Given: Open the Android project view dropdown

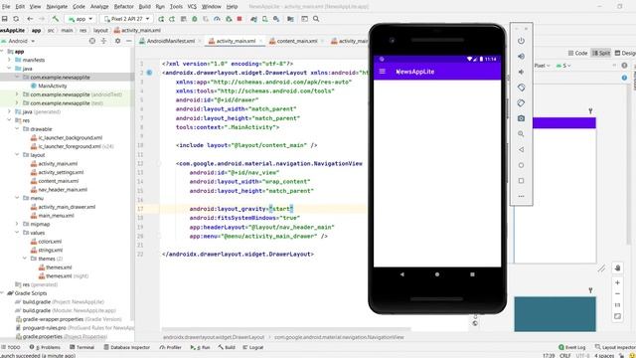Looking at the screenshot, I should click(x=18, y=41).
